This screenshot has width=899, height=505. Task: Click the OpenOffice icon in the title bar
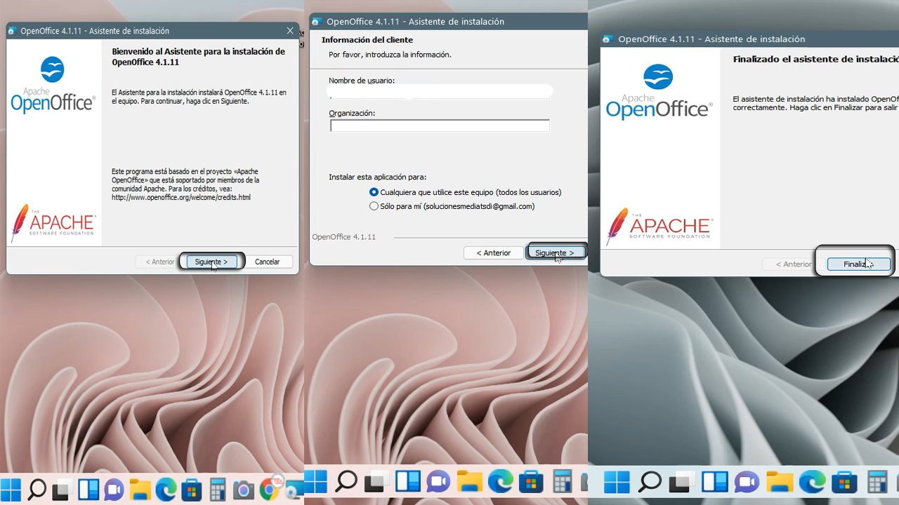point(13,30)
